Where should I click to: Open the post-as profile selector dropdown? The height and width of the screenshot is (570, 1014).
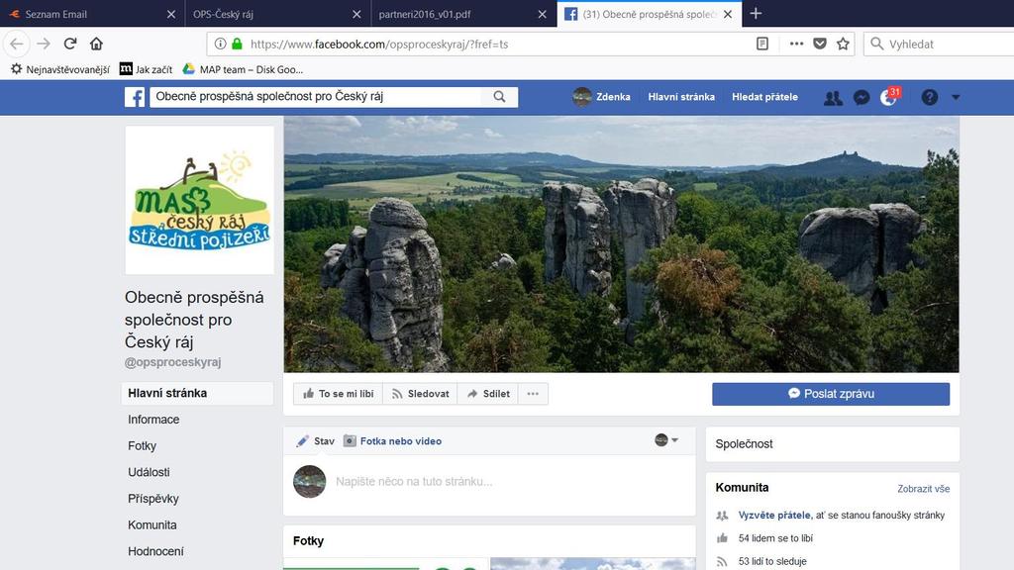click(666, 440)
